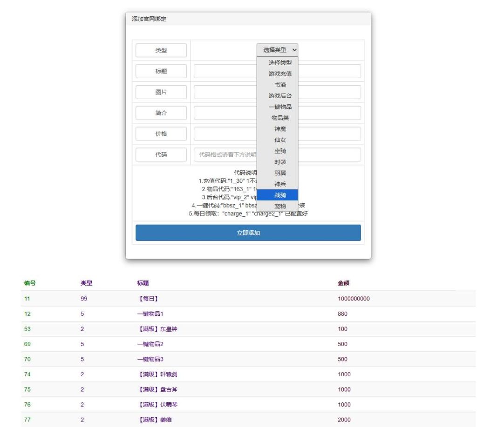The height and width of the screenshot is (427, 477).
Task: Click the 【满级】东皇钟 table row title
Action: pos(155,329)
